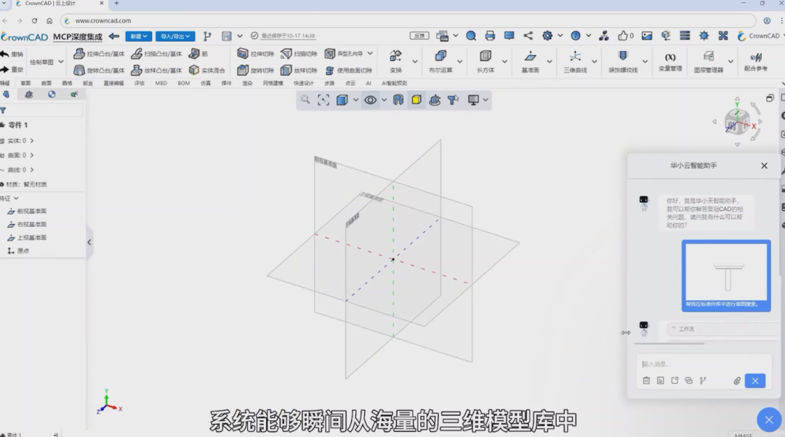Click the trash icon in assistant chat
The width and height of the screenshot is (785, 437).
[646, 380]
